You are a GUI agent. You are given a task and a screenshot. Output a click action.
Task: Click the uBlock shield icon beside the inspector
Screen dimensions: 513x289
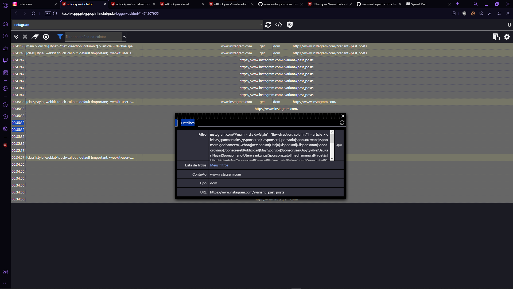point(290,25)
